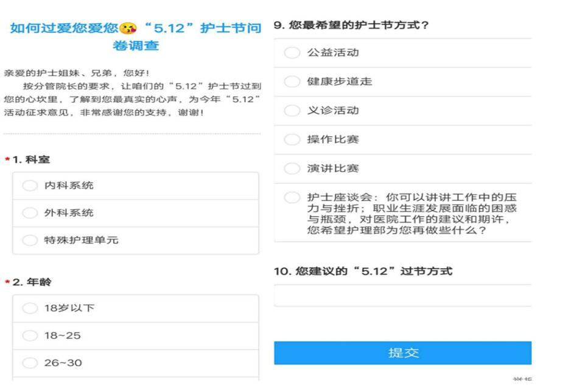Click the survey title heading text
Screen dimensions: 571x388
click(x=136, y=37)
